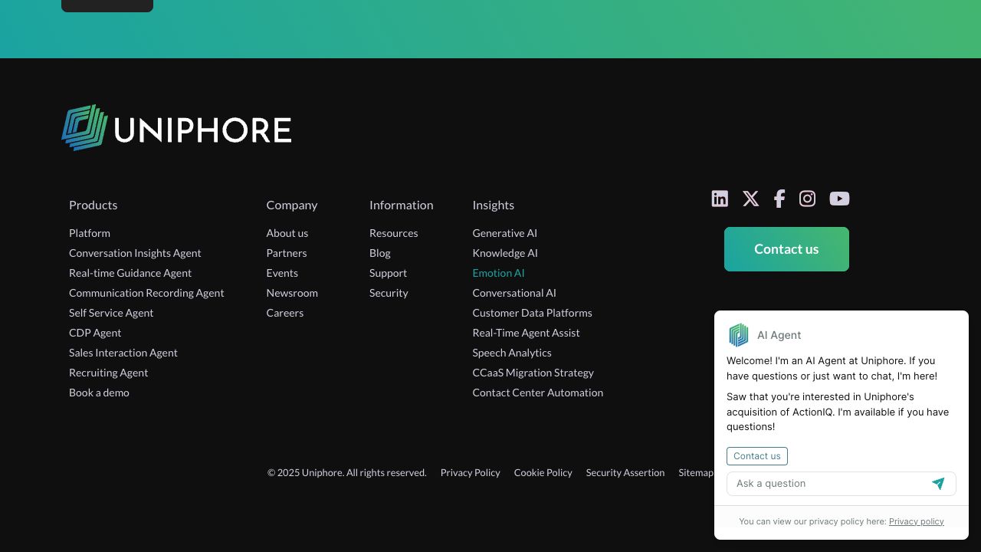
Task: View the Security Assertion link
Action: click(x=625, y=473)
